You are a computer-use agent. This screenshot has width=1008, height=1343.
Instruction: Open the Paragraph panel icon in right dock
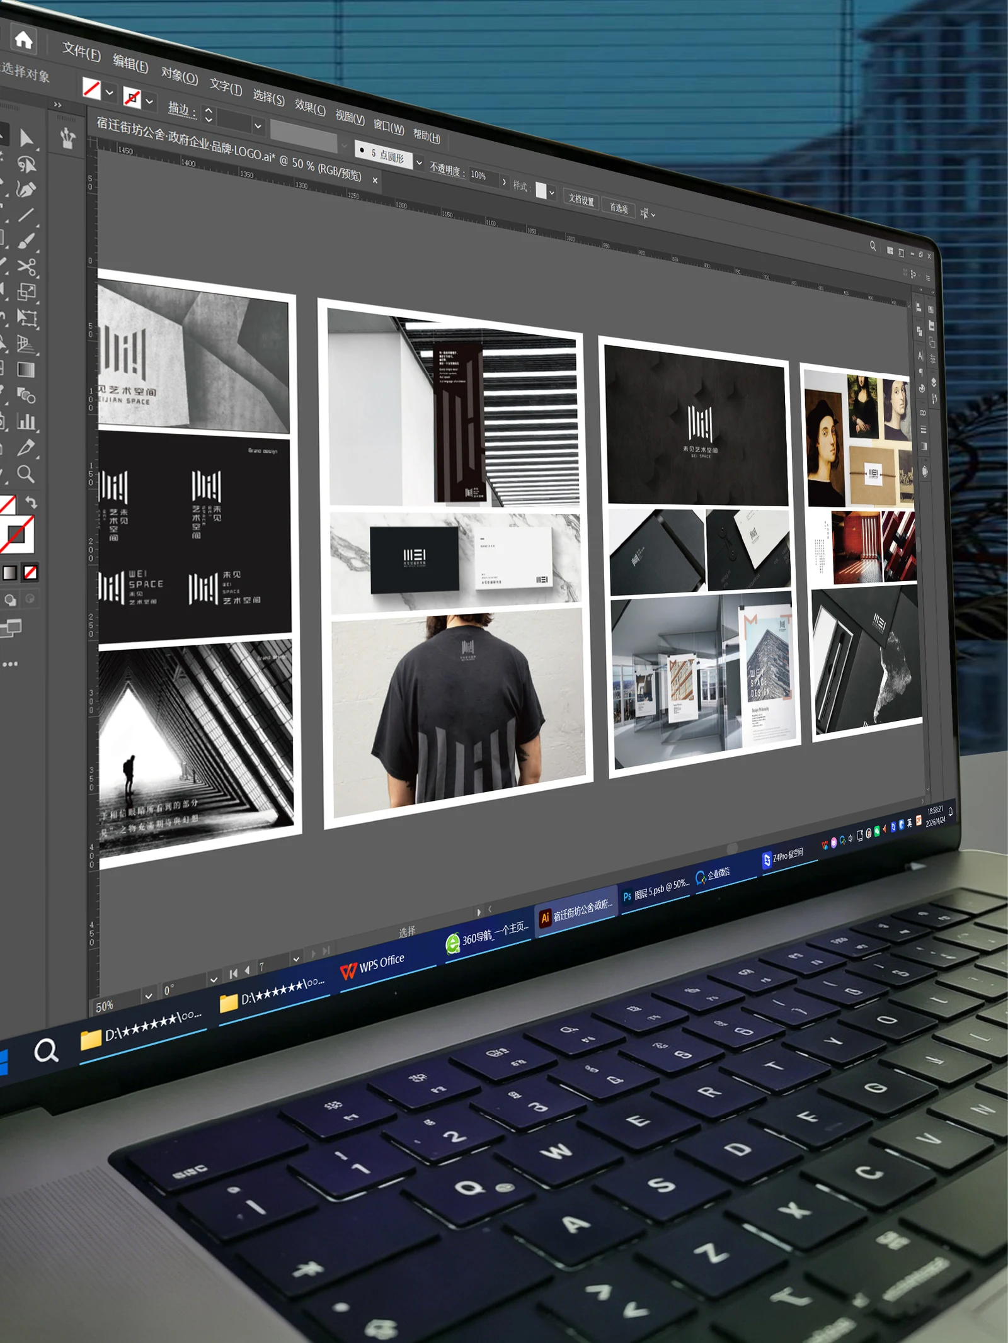[920, 372]
